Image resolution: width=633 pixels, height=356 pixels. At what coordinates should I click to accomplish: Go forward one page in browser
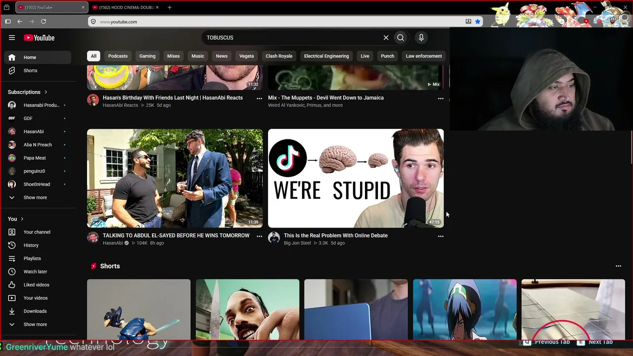(32, 22)
